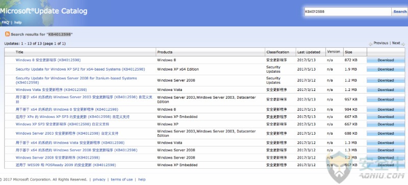Open Windows 8 安全更新程序 (KB4012598) link
Screen dimensions: 408x185
point(48,60)
